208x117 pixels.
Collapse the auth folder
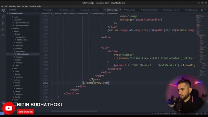pyautogui.click(x=16, y=69)
